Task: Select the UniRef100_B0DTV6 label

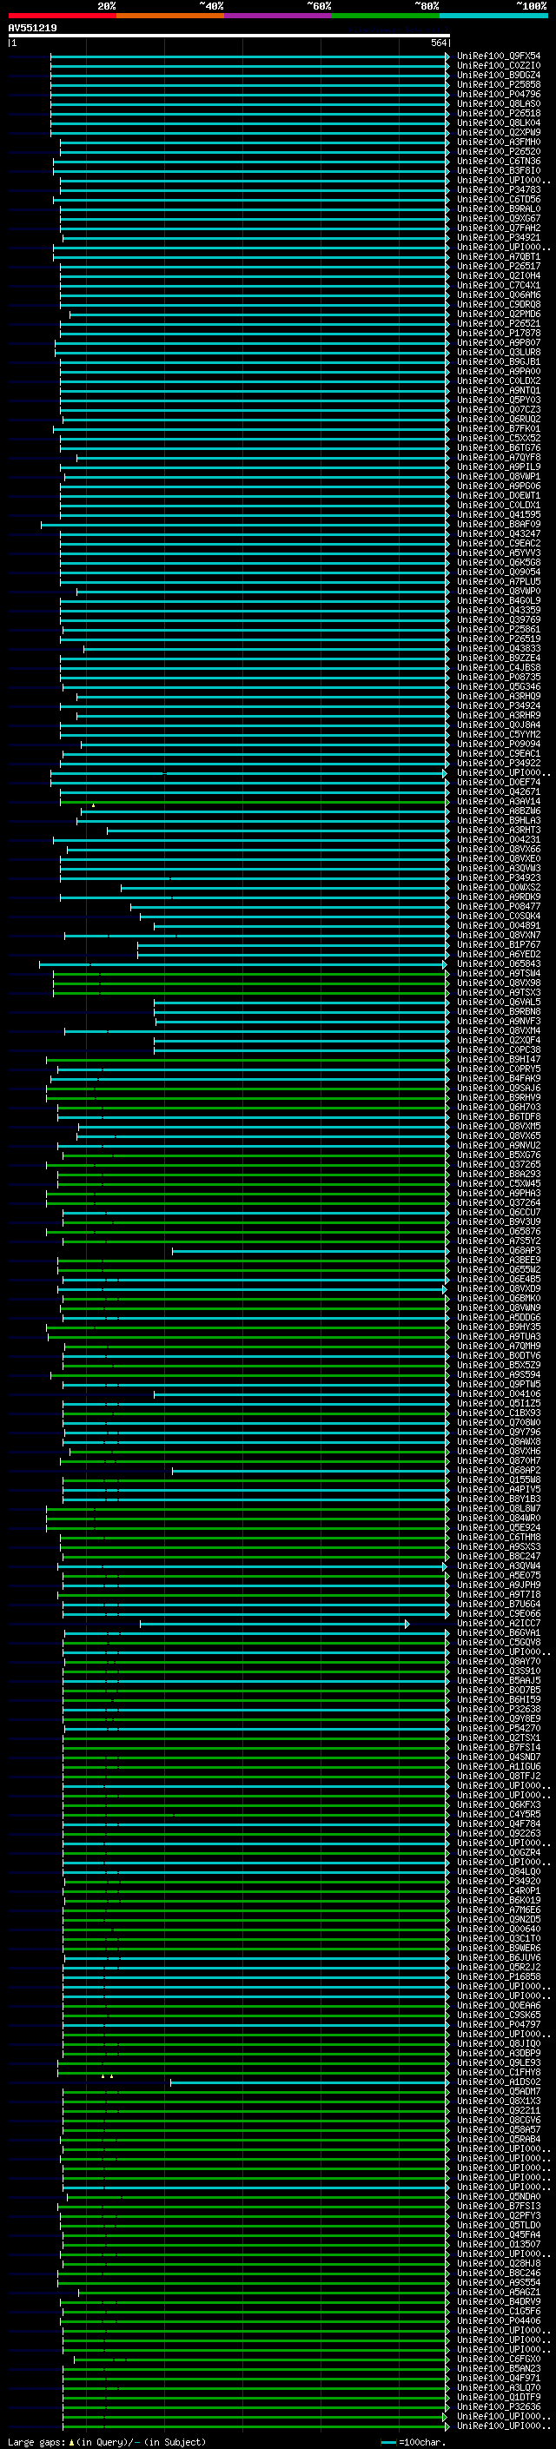Action: click(x=499, y=1356)
